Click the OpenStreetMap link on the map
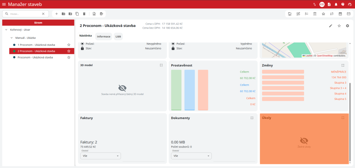This screenshot has height=168, width=355. point(324,56)
